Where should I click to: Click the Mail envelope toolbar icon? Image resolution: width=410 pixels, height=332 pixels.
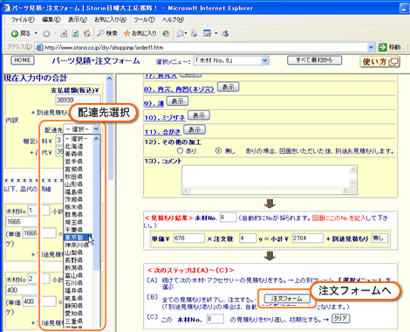tap(181, 34)
